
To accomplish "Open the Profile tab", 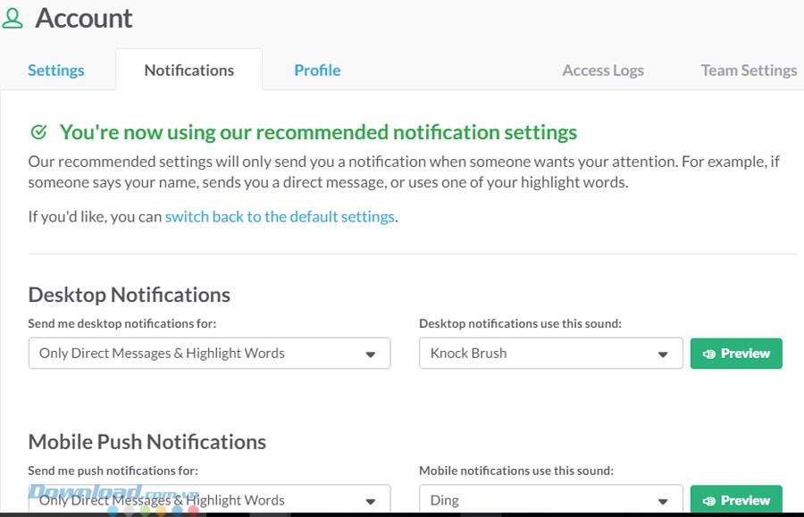I will click(317, 70).
